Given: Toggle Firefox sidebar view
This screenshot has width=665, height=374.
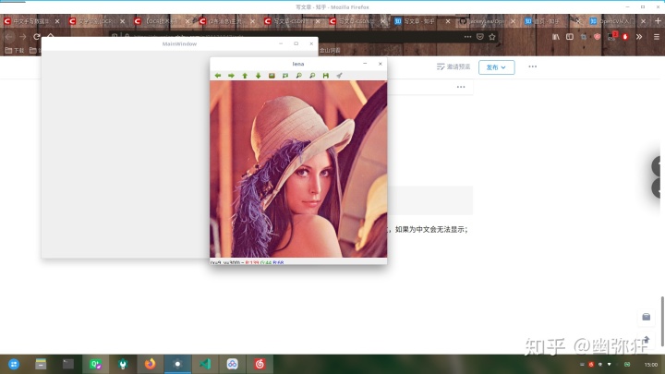Looking at the screenshot, I should (570, 37).
